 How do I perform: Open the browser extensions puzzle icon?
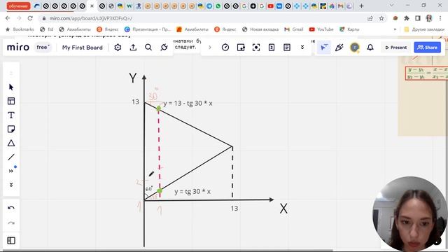(x=407, y=18)
